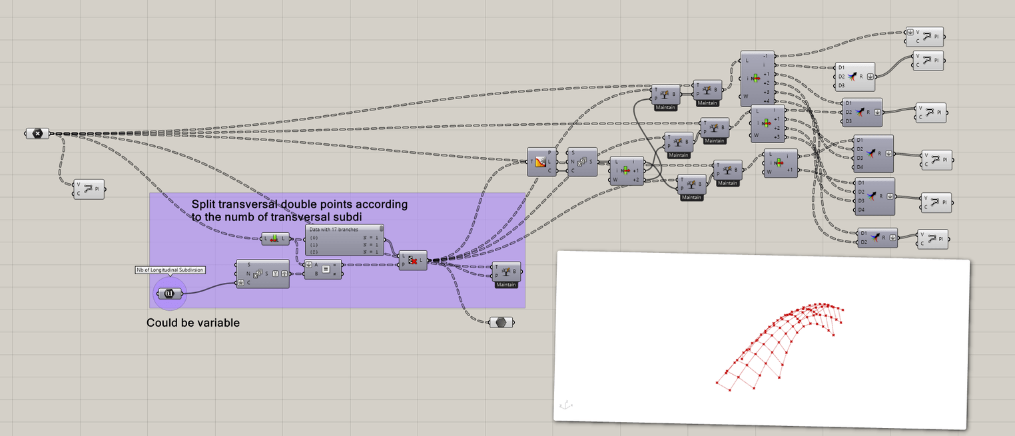Screen dimensions: 1015x436
Task: Click the not-equal output of the Equality component
Action: pyautogui.click(x=338, y=274)
